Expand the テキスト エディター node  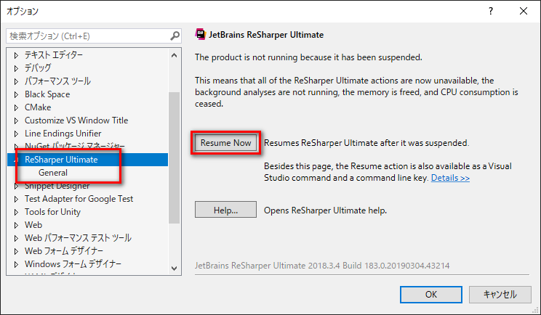point(16,55)
